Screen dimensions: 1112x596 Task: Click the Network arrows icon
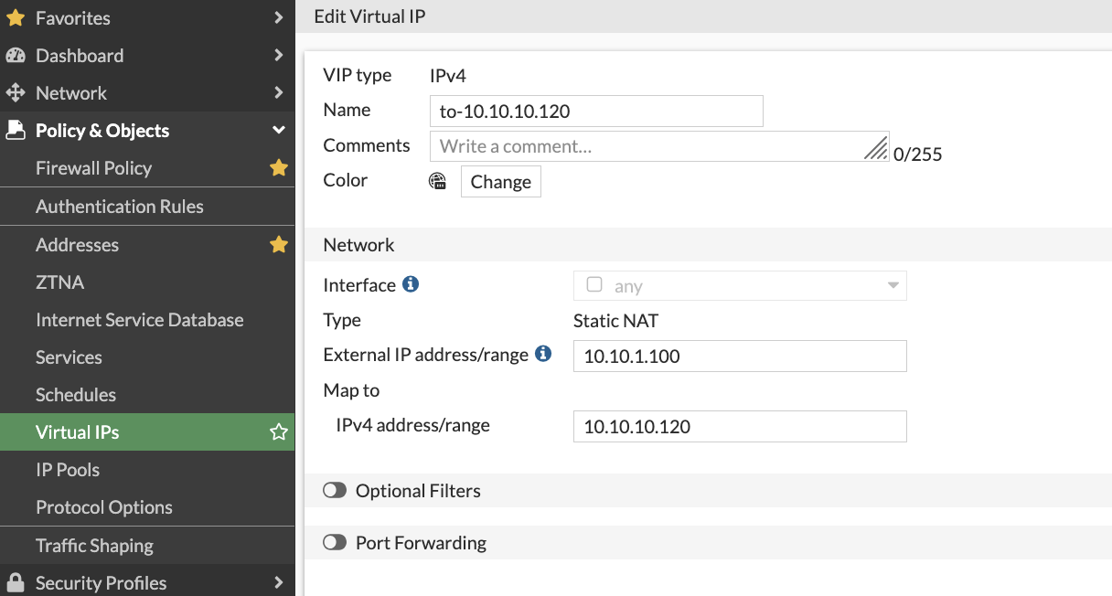coord(16,93)
